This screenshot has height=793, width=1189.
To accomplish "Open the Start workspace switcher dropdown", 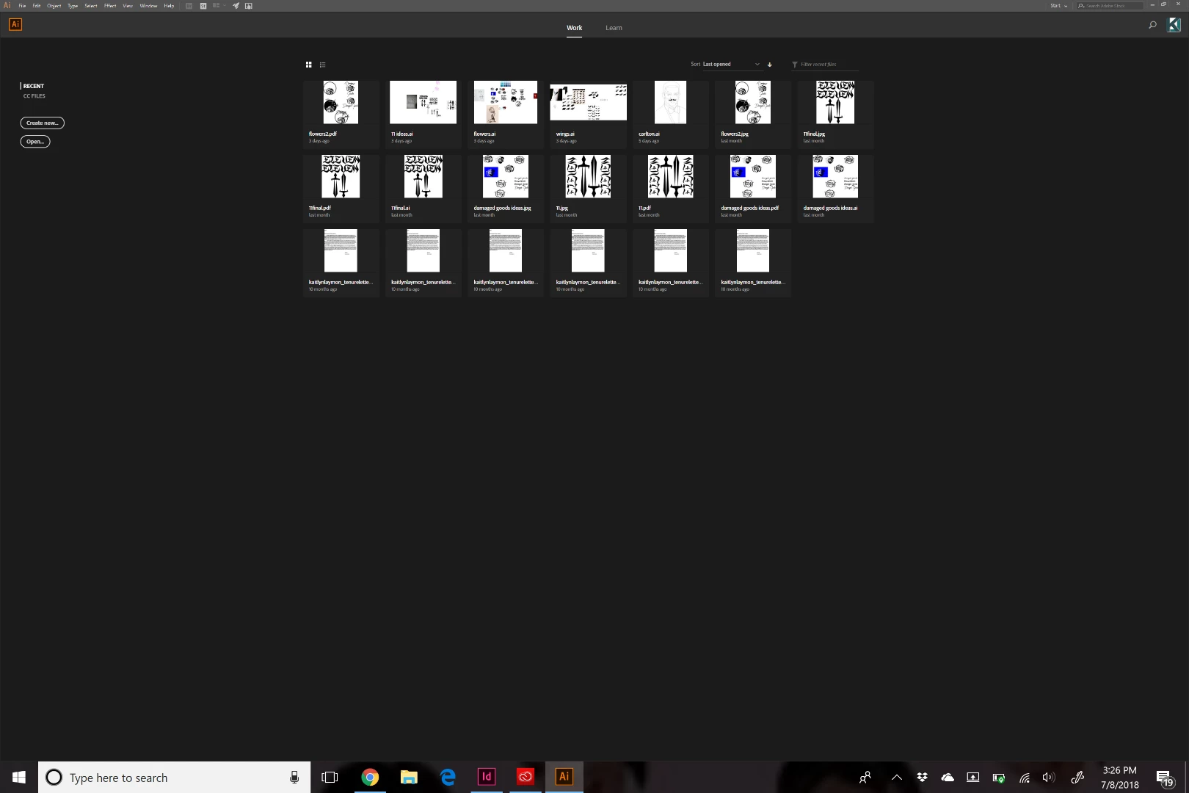I will tap(1058, 6).
